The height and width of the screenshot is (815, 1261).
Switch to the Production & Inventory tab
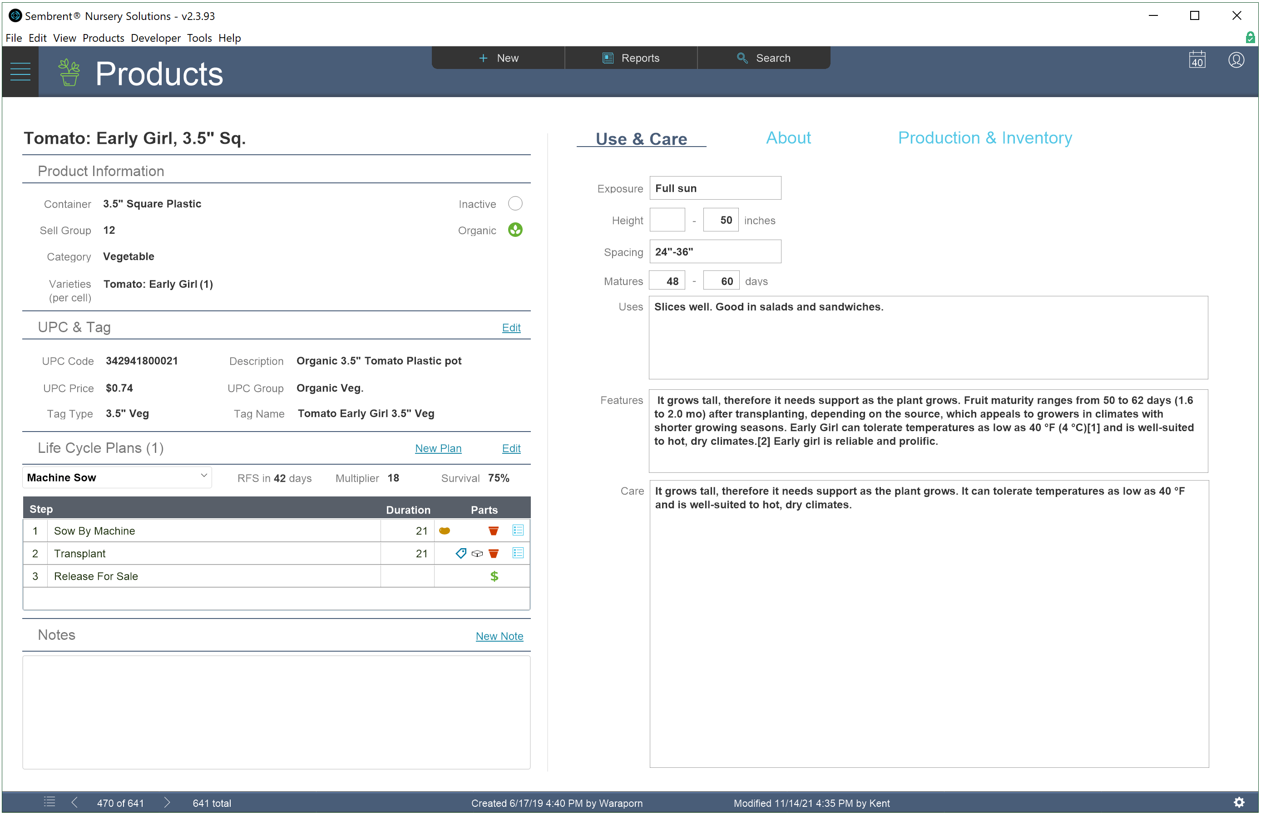point(984,138)
